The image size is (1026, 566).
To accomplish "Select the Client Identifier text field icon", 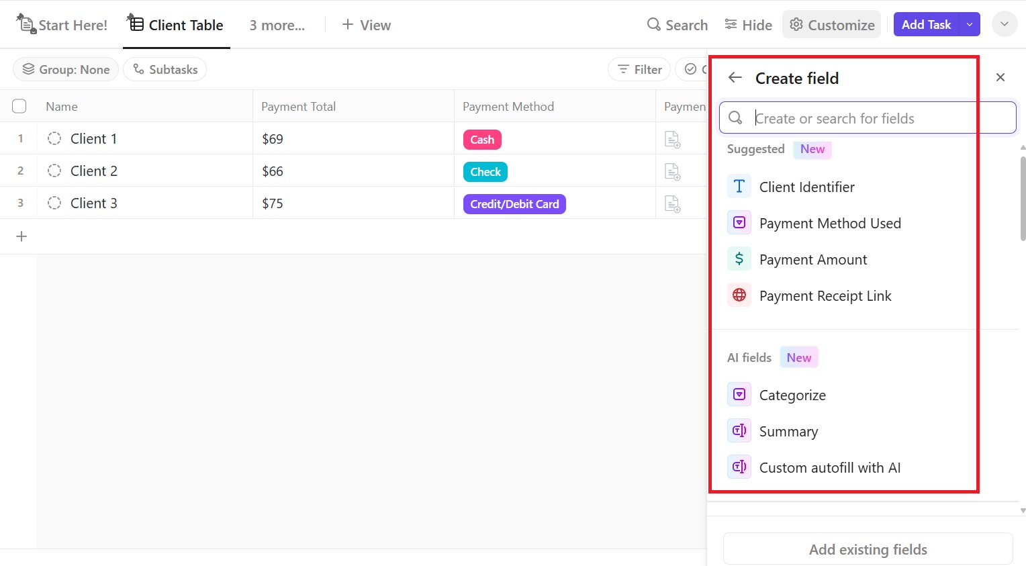I will (739, 187).
